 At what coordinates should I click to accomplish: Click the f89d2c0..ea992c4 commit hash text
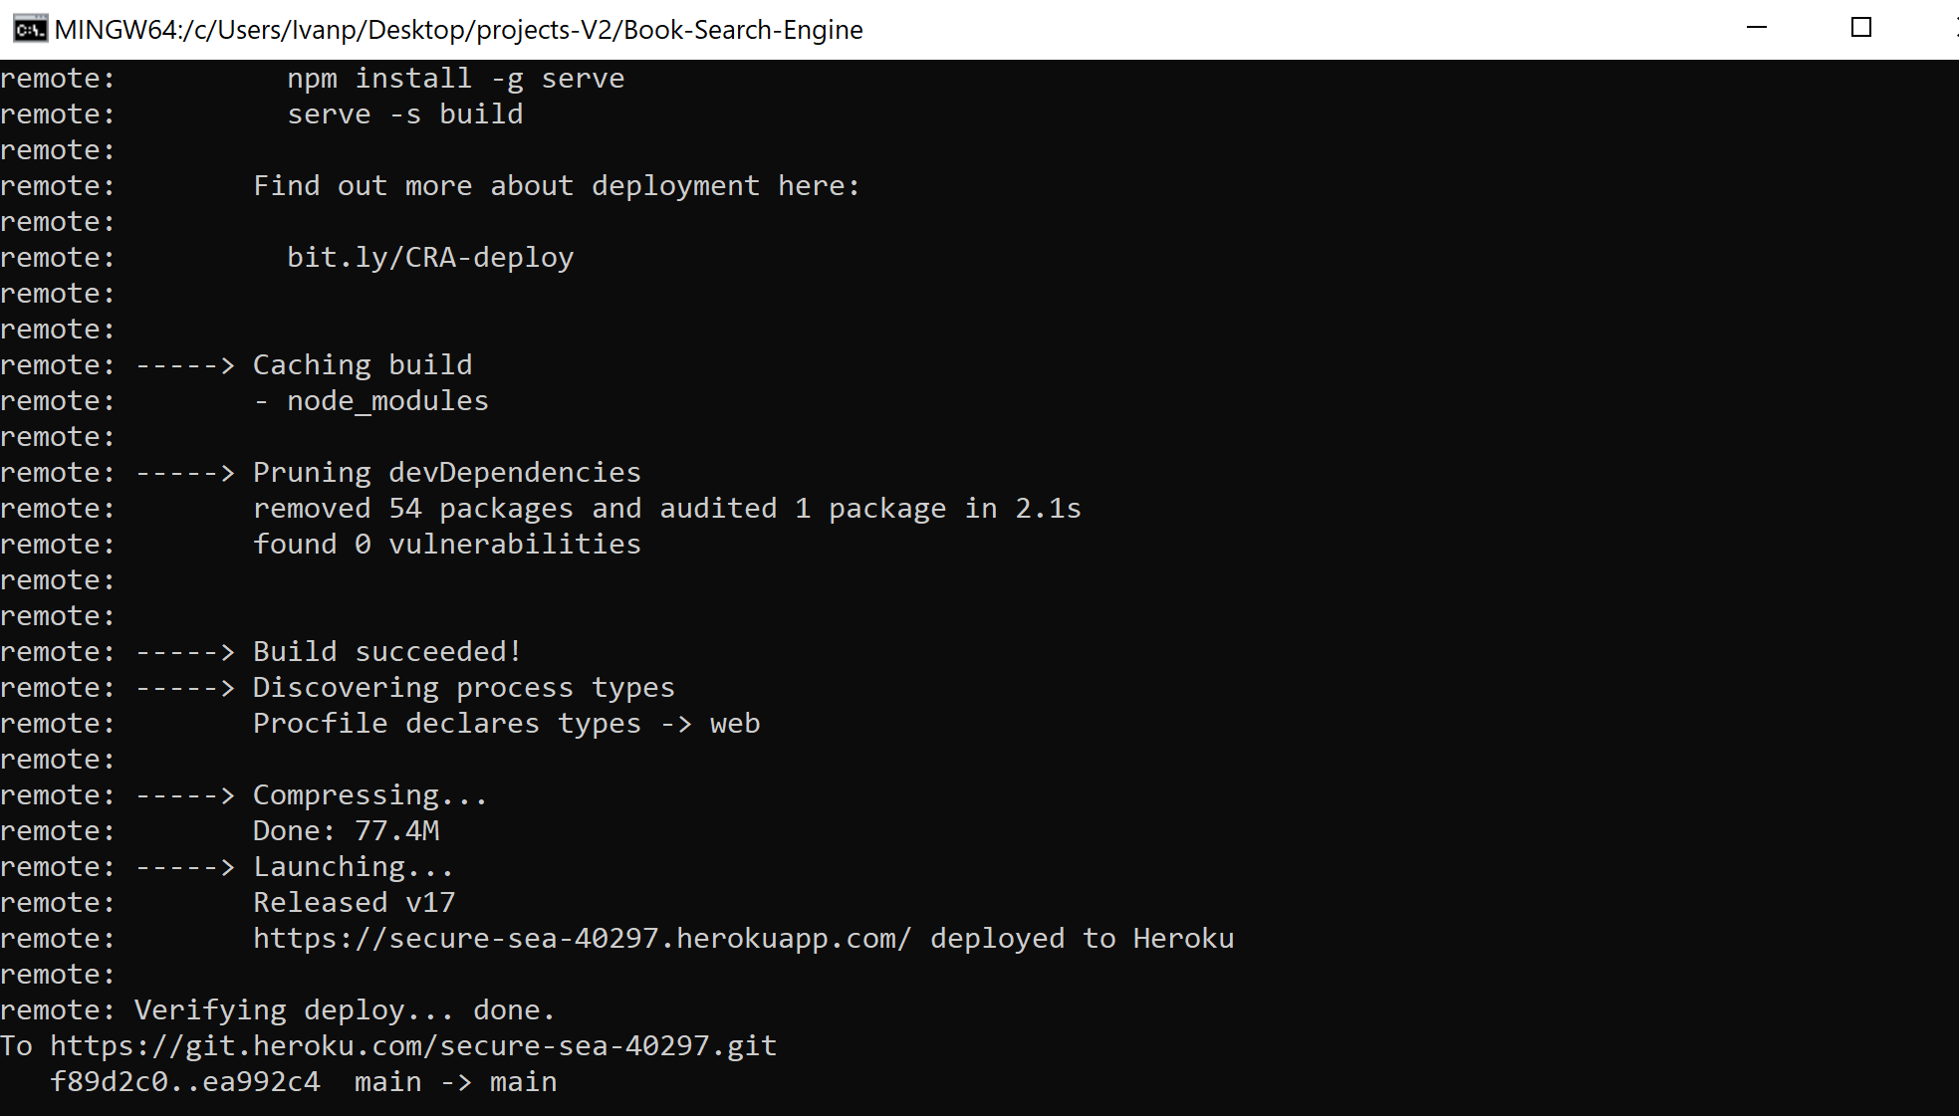coord(185,1080)
